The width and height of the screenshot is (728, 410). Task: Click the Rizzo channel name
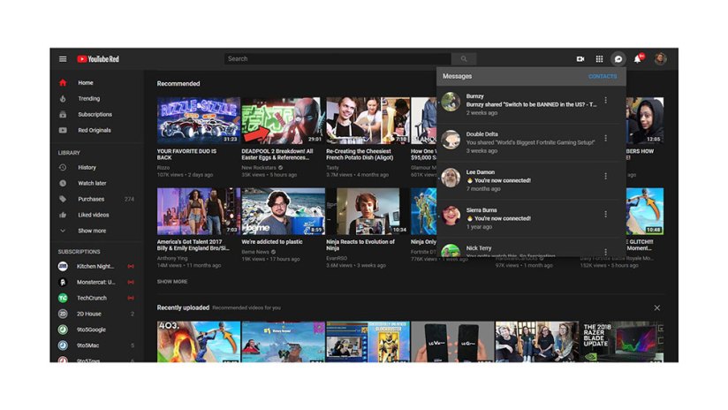163,168
